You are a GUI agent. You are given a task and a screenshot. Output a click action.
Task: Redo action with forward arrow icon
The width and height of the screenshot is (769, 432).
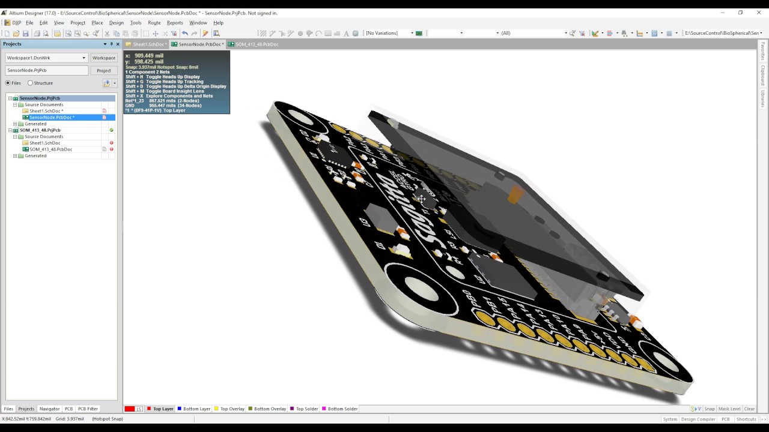pyautogui.click(x=194, y=33)
